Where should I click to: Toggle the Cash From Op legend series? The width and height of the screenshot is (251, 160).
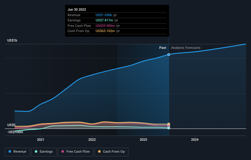(111, 152)
